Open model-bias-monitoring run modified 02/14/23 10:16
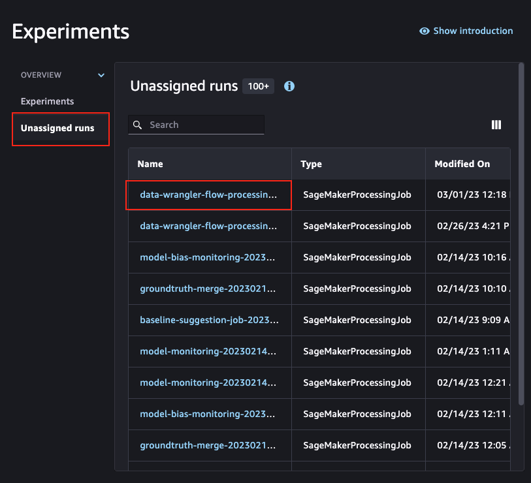Image resolution: width=531 pixels, height=483 pixels. click(207, 257)
